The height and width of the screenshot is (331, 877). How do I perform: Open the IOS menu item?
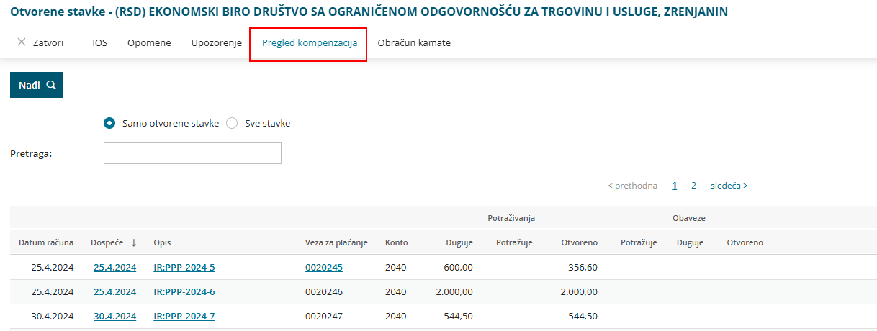100,42
